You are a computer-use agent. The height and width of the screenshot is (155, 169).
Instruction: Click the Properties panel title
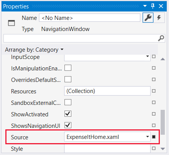click(x=16, y=7)
